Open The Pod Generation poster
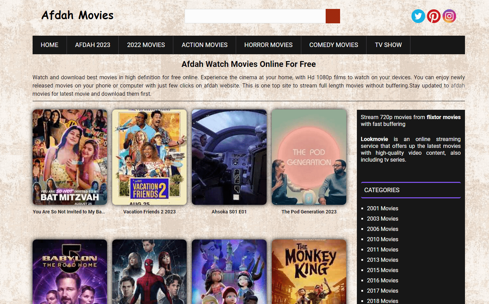The image size is (489, 304). [x=309, y=157]
